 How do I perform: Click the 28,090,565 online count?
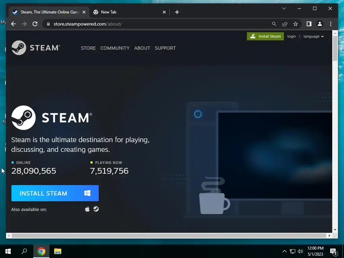(34, 171)
